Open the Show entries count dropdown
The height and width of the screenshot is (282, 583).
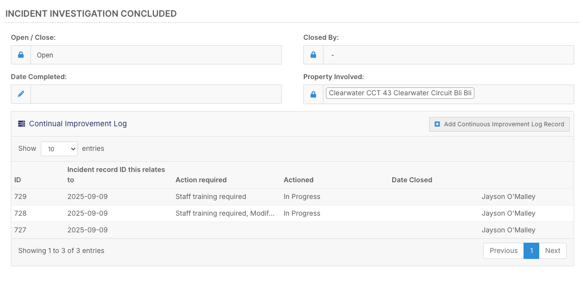tap(59, 149)
